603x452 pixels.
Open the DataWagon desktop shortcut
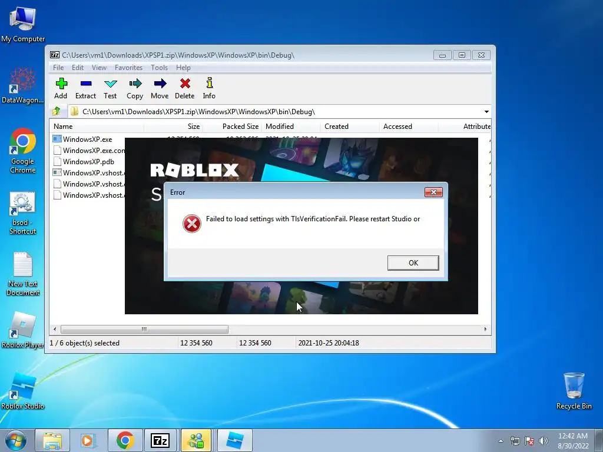tap(23, 85)
